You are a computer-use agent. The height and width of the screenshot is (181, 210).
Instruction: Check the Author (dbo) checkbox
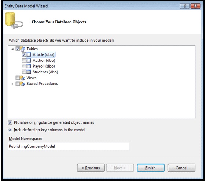point(24,60)
